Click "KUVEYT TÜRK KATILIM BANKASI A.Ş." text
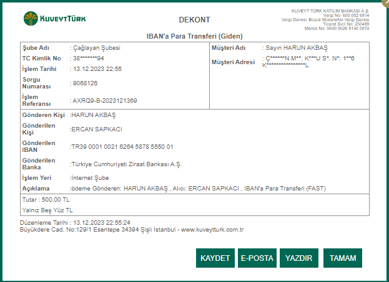Viewport: 389px width, 282px height. [x=330, y=11]
